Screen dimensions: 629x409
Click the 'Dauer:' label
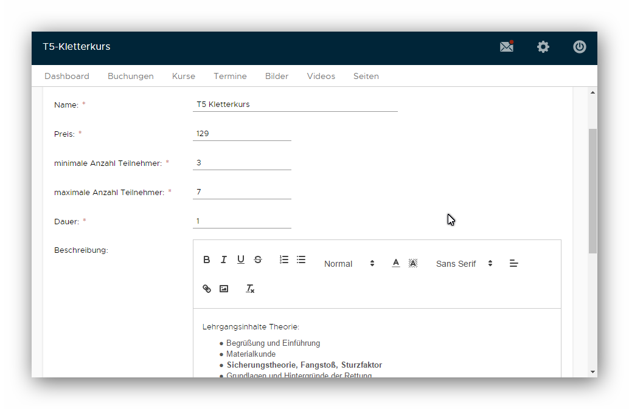tap(66, 222)
